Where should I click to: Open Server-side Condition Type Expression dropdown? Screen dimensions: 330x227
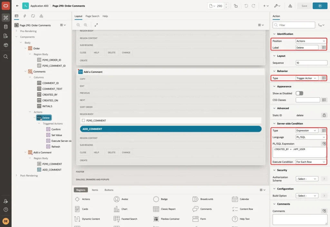click(306, 131)
